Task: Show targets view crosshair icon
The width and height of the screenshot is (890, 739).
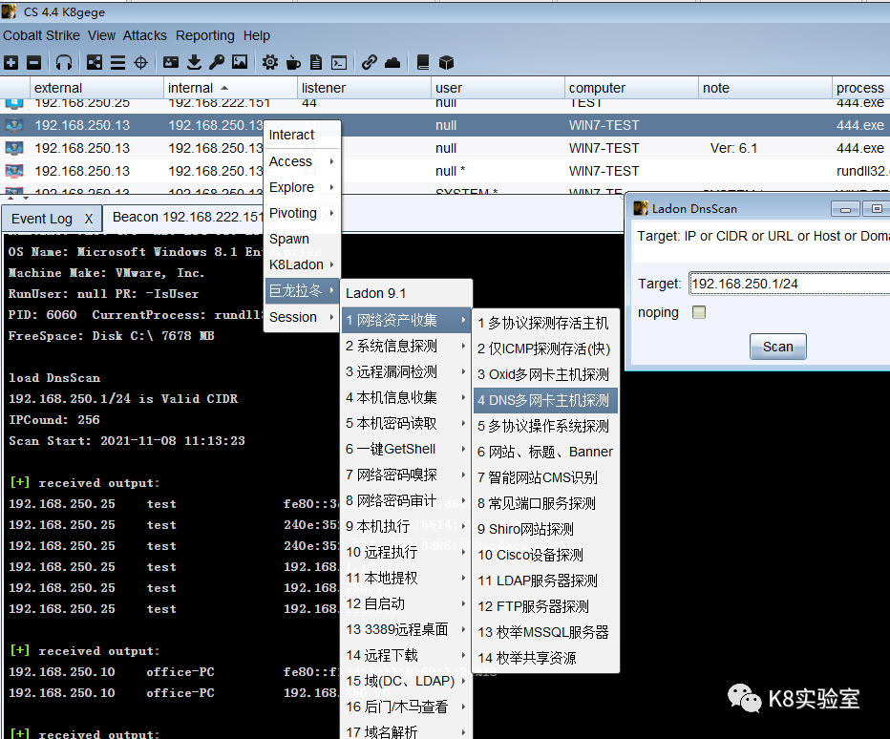Action: (140, 62)
